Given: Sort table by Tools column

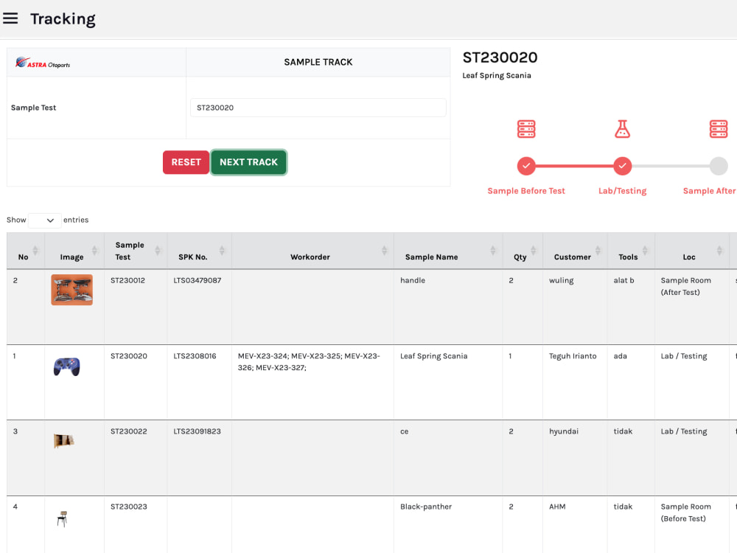Looking at the screenshot, I should (x=645, y=251).
